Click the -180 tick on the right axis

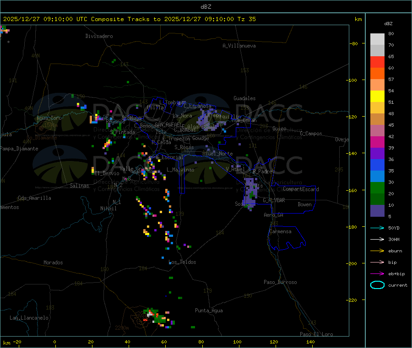tap(352, 227)
